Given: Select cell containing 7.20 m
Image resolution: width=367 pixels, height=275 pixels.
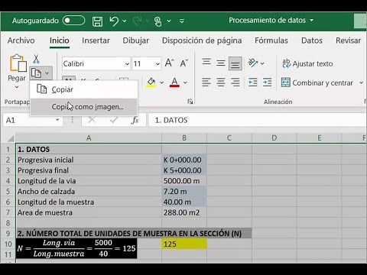Looking at the screenshot, I should [184, 192].
